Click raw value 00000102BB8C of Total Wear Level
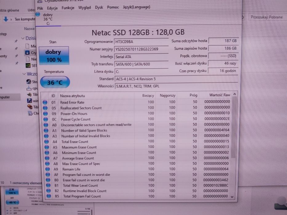Viewport: 287px width, 215px height. [x=216, y=186]
